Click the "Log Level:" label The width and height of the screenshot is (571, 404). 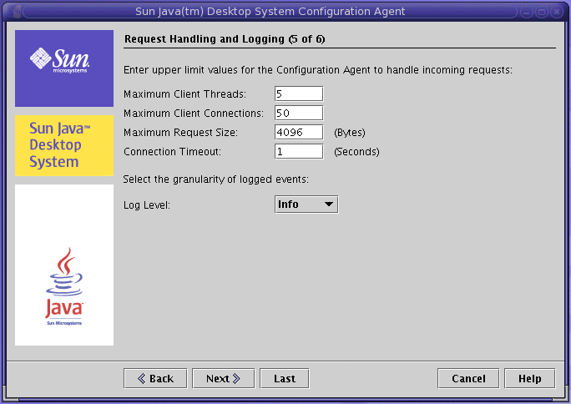[147, 205]
